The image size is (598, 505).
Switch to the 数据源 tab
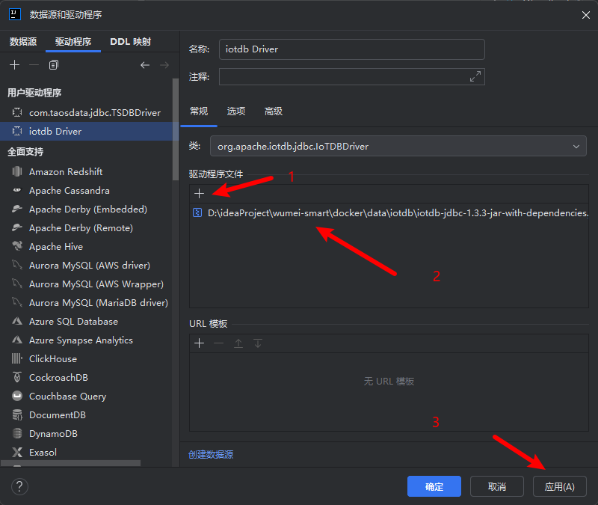pyautogui.click(x=23, y=42)
